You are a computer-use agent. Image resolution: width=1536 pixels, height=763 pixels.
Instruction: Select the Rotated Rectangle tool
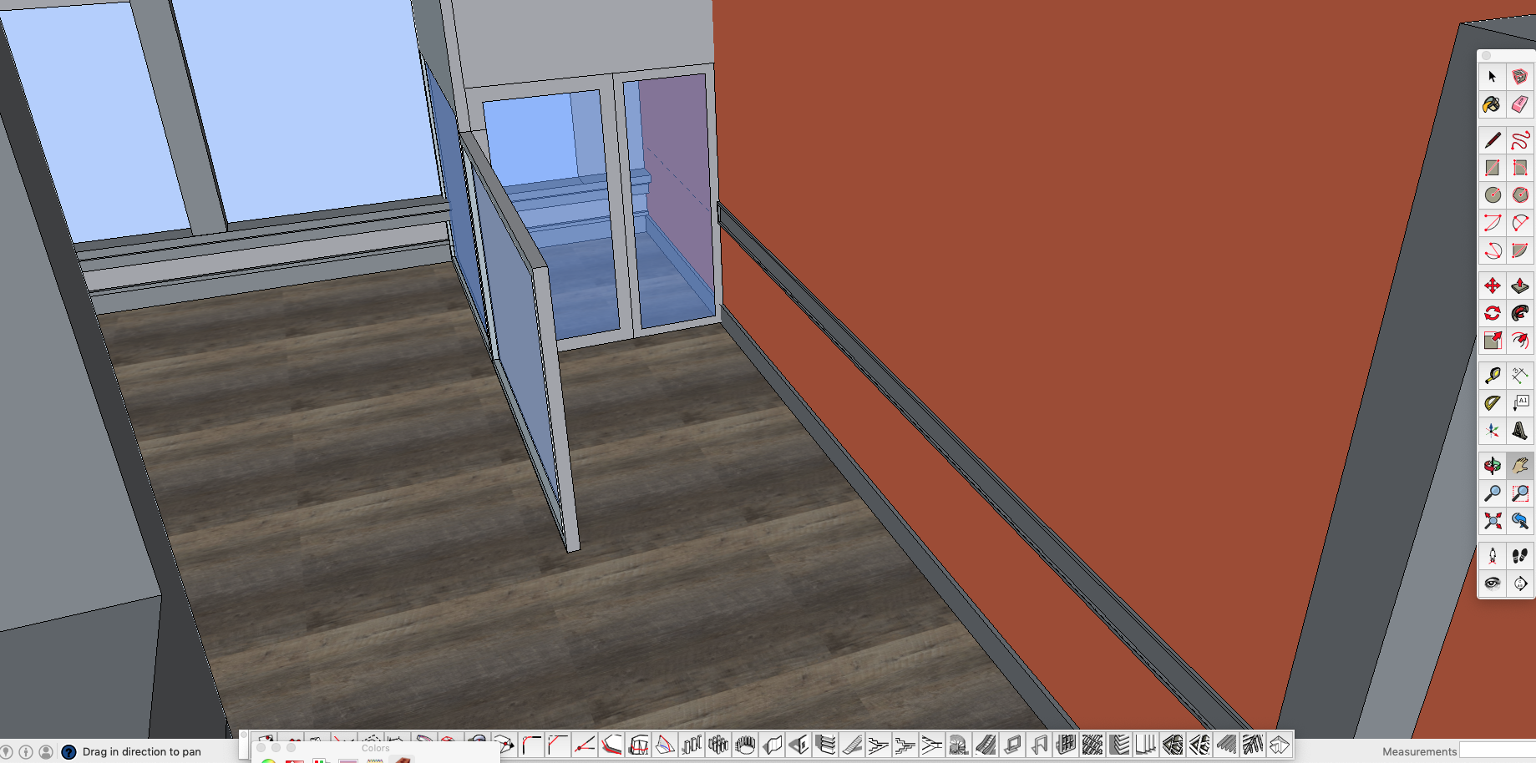(x=1520, y=168)
